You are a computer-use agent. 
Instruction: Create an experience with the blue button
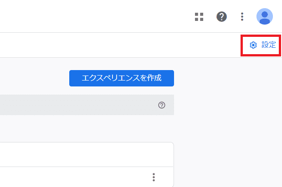(x=122, y=78)
